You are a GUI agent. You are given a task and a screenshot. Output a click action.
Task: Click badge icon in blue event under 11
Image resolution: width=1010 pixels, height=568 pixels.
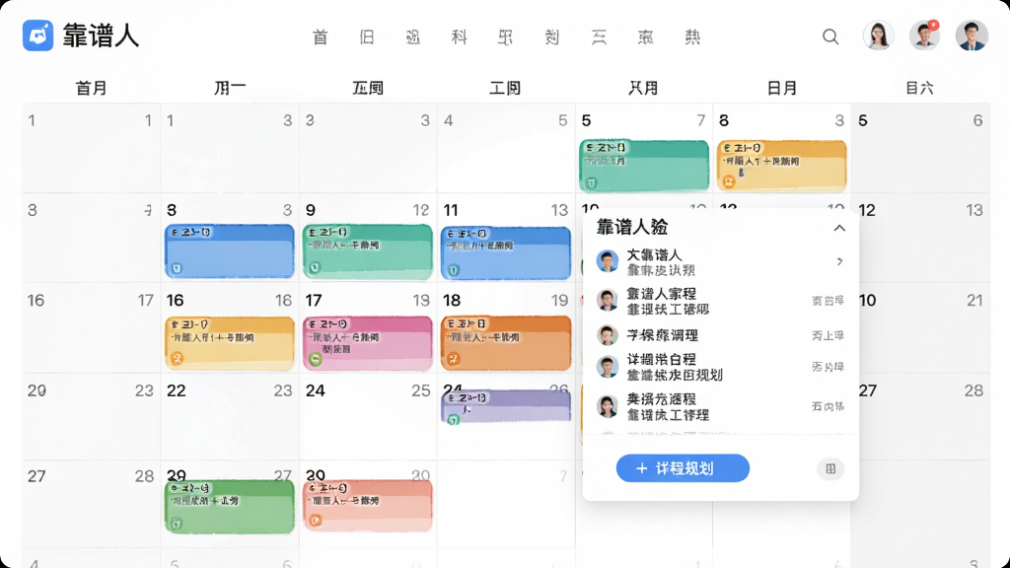tap(453, 270)
